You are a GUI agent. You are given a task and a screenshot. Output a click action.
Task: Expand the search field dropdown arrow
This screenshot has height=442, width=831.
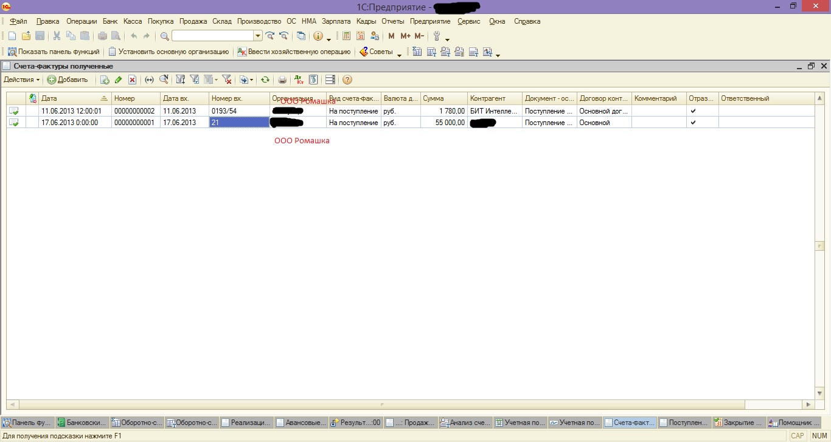tap(258, 36)
